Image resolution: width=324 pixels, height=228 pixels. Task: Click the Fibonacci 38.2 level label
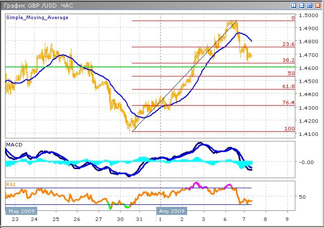pos(288,60)
